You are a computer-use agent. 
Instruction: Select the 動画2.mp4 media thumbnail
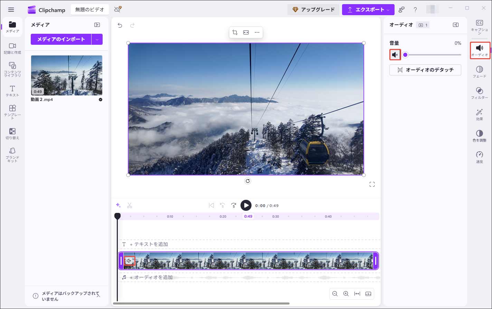(x=66, y=75)
